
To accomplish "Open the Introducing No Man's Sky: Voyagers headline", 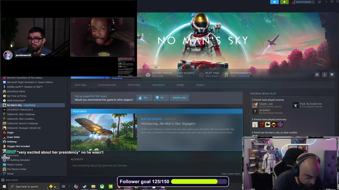I will (x=168, y=123).
